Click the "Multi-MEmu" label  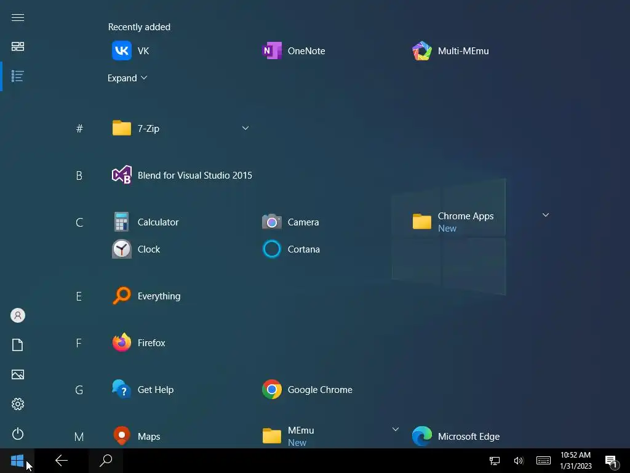[463, 51]
